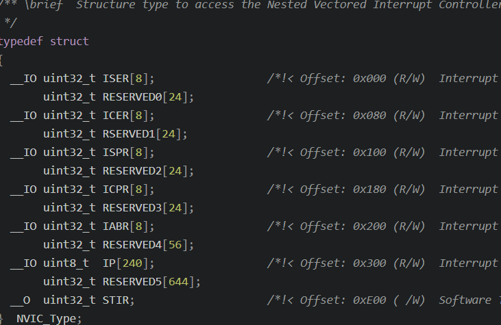
Task: Click the ISER array member name
Action: click(x=116, y=79)
